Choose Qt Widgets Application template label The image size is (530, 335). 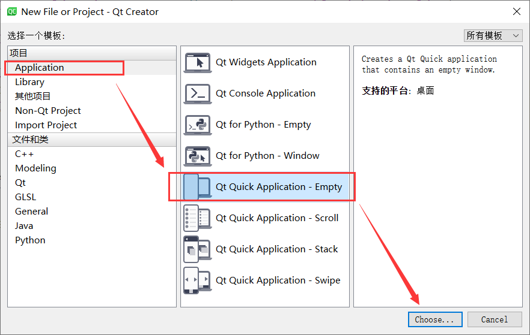click(266, 62)
